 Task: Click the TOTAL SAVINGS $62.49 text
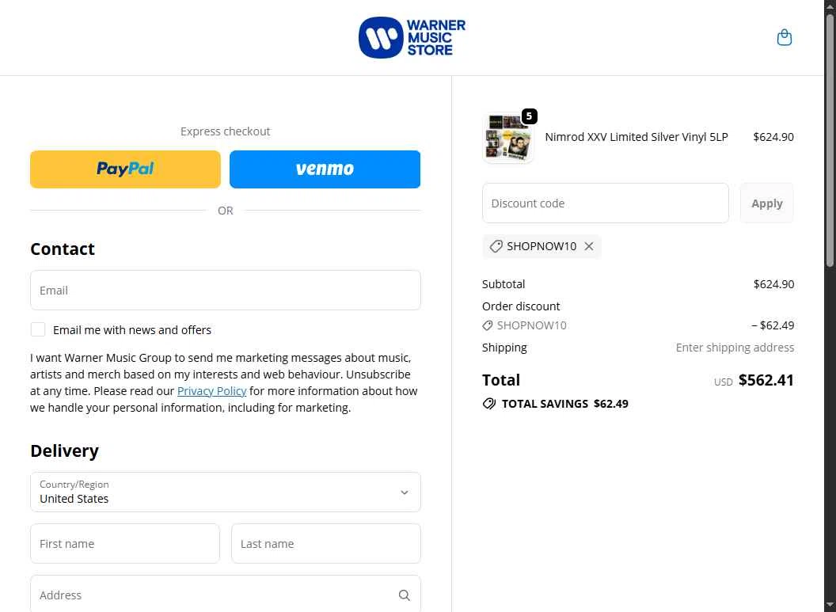coord(565,404)
